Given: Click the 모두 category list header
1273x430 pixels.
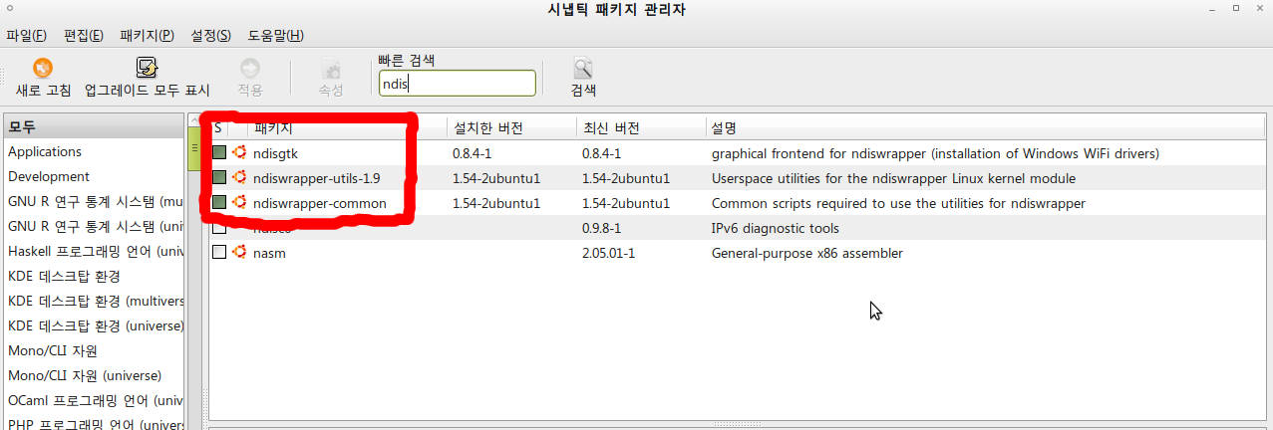Looking at the screenshot, I should coord(94,127).
